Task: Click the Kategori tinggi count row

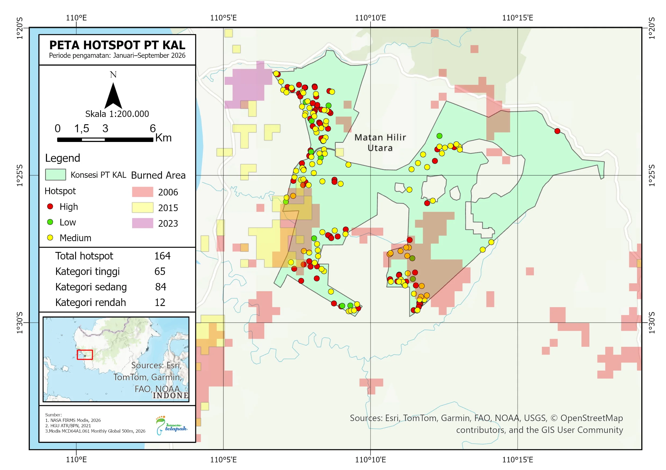Action: coord(111,272)
